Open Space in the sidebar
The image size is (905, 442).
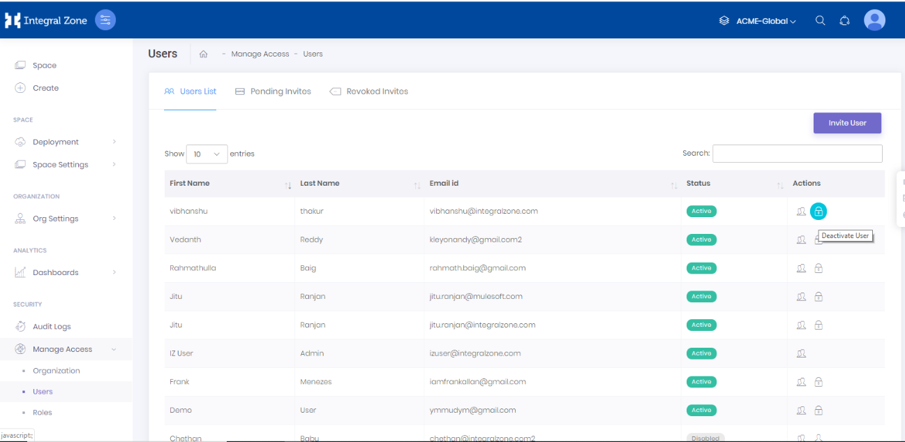tap(45, 66)
